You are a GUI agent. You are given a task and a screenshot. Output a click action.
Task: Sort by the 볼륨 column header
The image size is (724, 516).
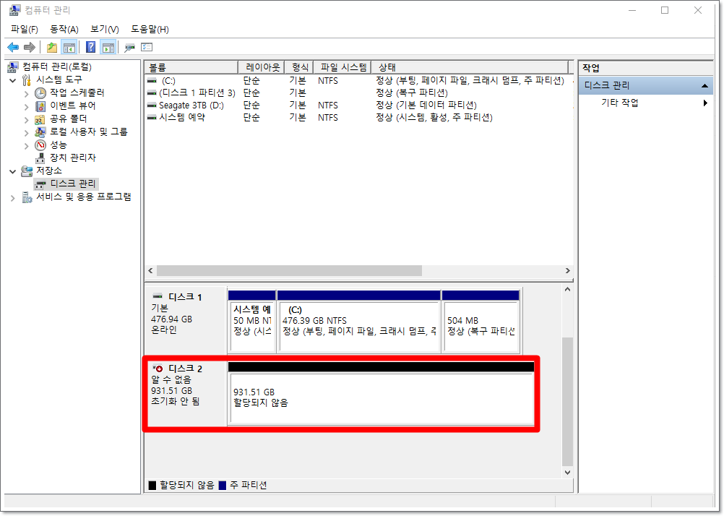pos(191,67)
